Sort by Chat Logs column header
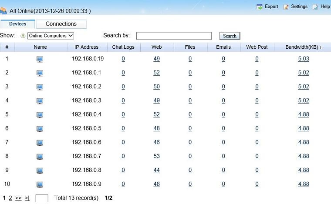Viewport: 331px width, 204px height. [123, 47]
